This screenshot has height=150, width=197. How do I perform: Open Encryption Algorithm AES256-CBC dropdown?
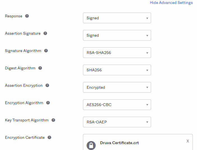(117, 105)
